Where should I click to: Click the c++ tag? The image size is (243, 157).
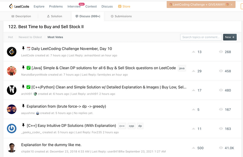pos(122,126)
